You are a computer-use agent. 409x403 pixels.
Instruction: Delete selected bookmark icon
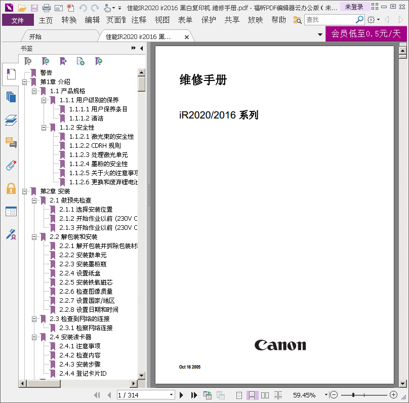[28, 61]
